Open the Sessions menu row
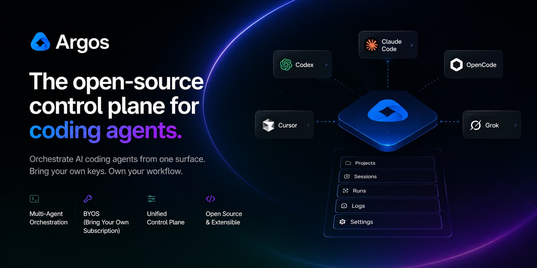This screenshot has height=268, width=537. [x=387, y=176]
